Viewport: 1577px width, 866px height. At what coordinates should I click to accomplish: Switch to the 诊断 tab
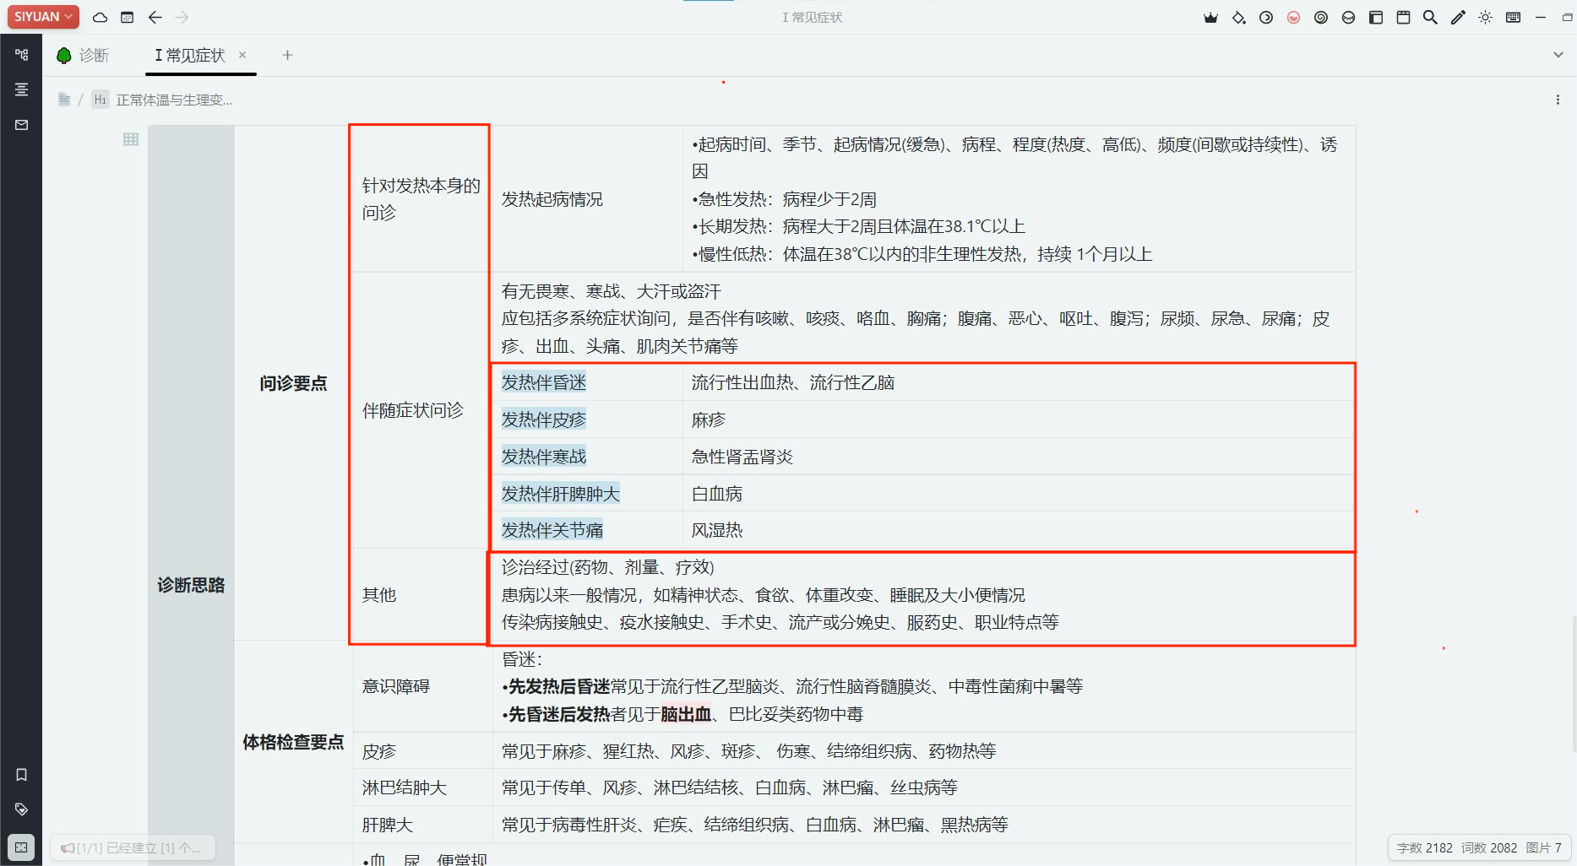click(x=84, y=56)
